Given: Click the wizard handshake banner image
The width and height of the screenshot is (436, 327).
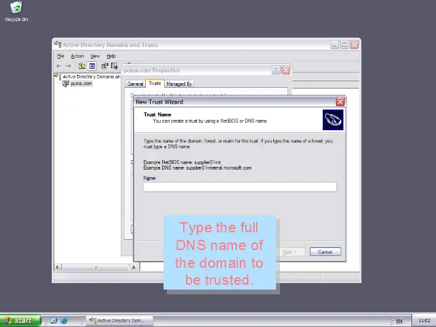Looking at the screenshot, I should (333, 120).
